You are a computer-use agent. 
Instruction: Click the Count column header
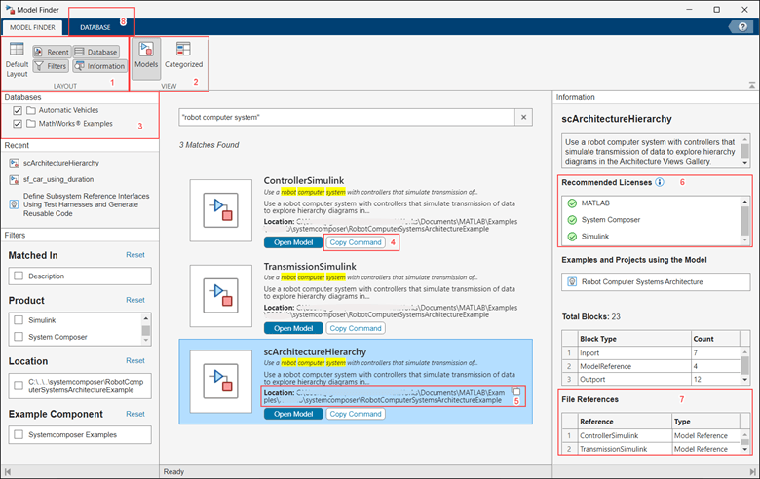pos(715,339)
